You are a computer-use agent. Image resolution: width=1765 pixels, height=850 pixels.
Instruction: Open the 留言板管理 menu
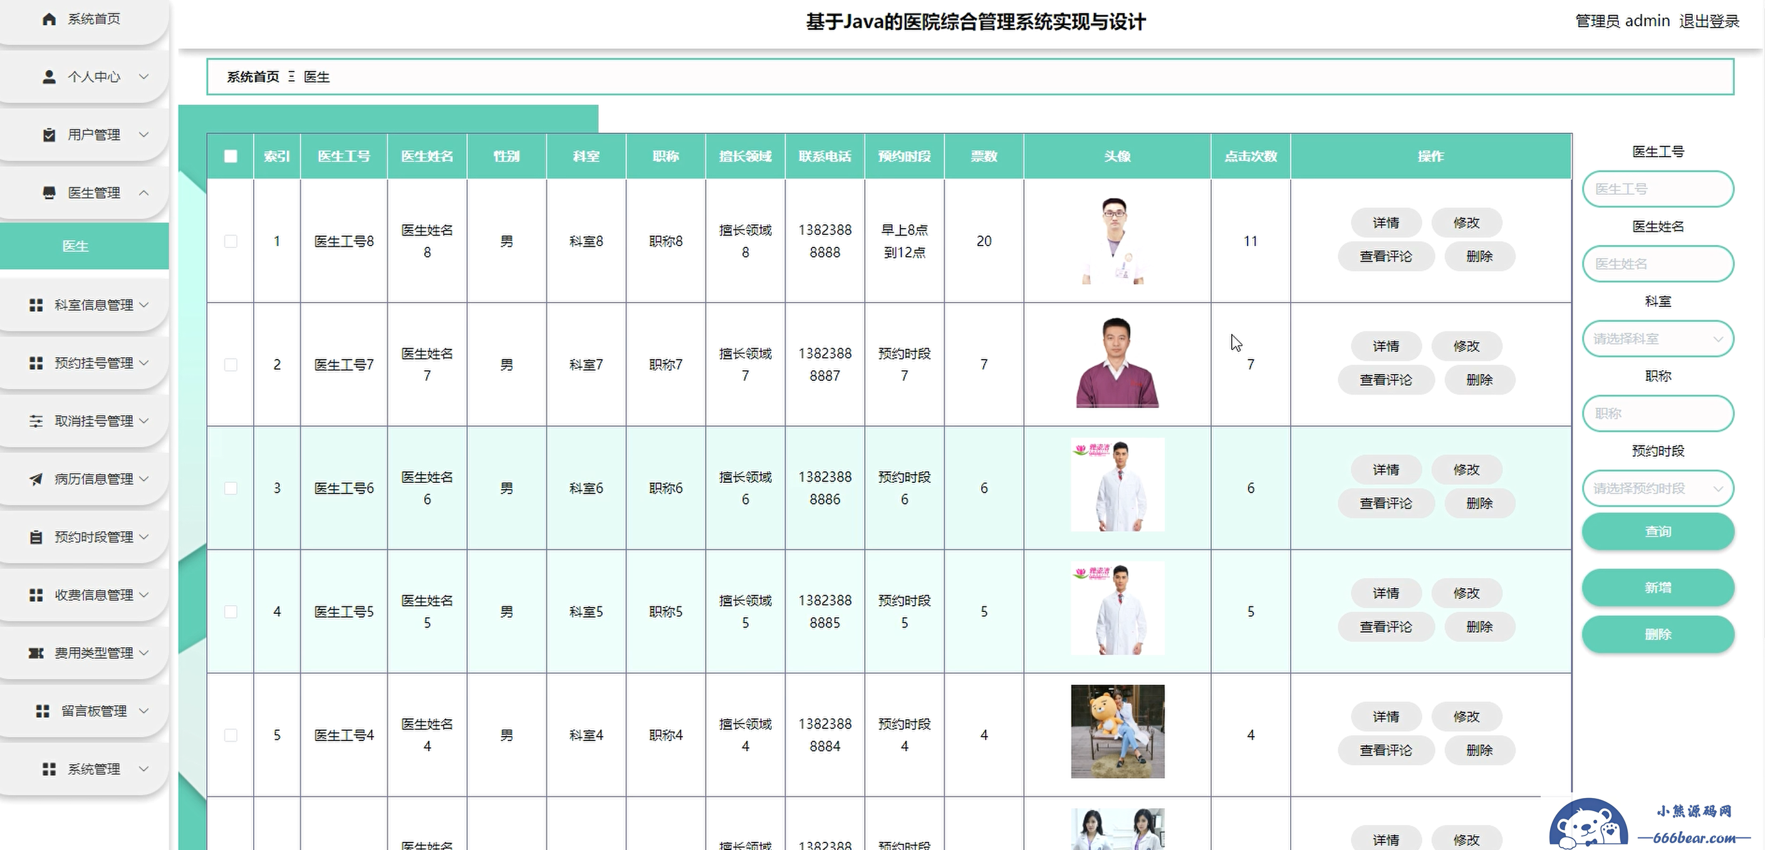[x=85, y=711]
